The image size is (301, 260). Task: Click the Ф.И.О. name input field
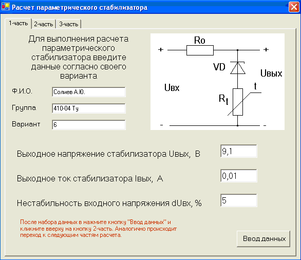click(89, 92)
